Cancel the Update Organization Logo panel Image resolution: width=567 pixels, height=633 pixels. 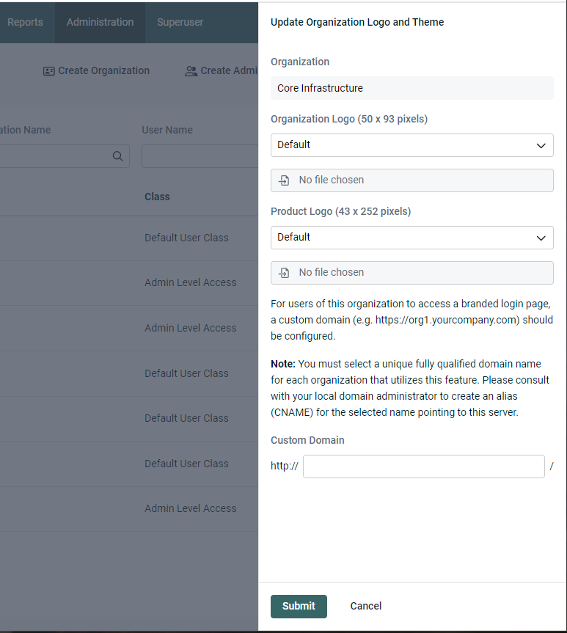pyautogui.click(x=366, y=607)
